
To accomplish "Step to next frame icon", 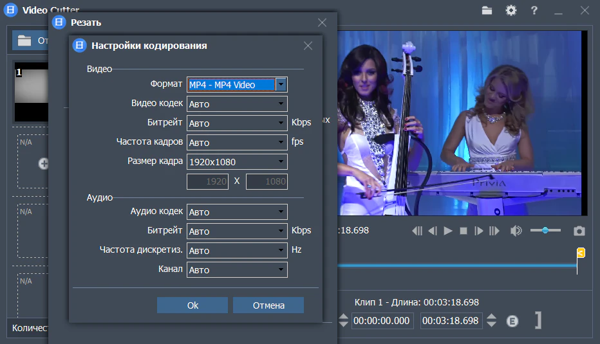I will click(479, 231).
